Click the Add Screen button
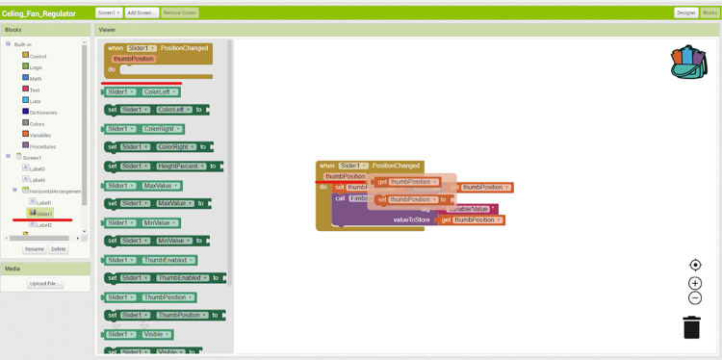 (x=142, y=13)
